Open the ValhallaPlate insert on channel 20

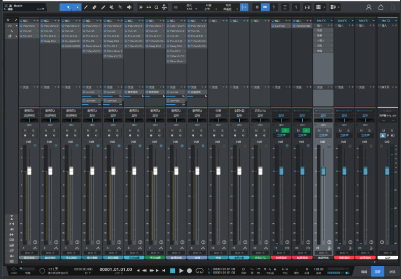[x=302, y=26]
